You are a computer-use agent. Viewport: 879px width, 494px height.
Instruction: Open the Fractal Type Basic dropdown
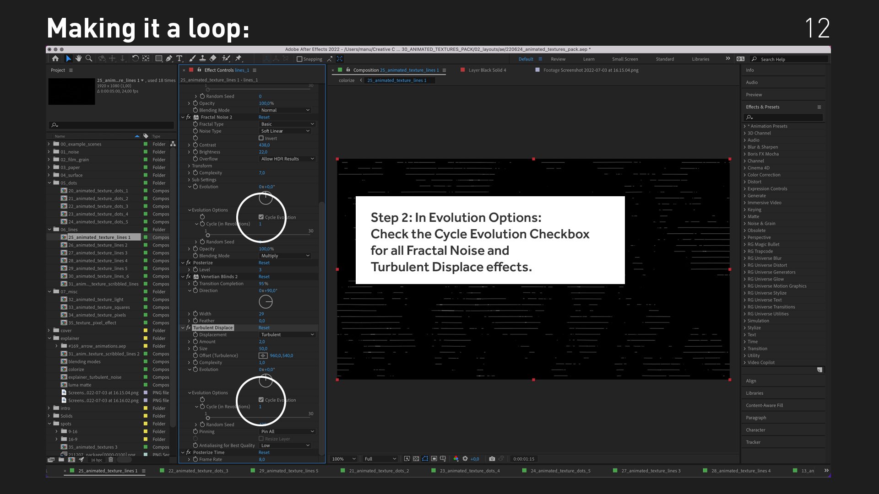tap(287, 124)
